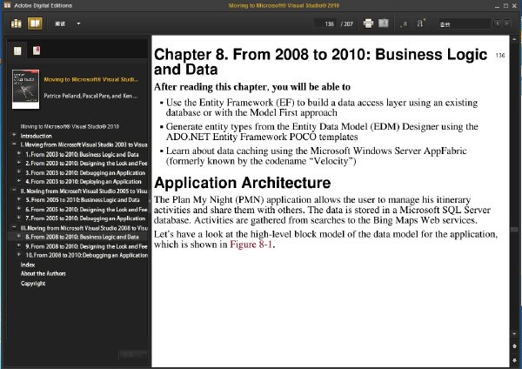Select 'II. Moving from Microsoft Visual Studio 2005' row
Screen dimensions: 522x369
pyautogui.click(x=84, y=191)
